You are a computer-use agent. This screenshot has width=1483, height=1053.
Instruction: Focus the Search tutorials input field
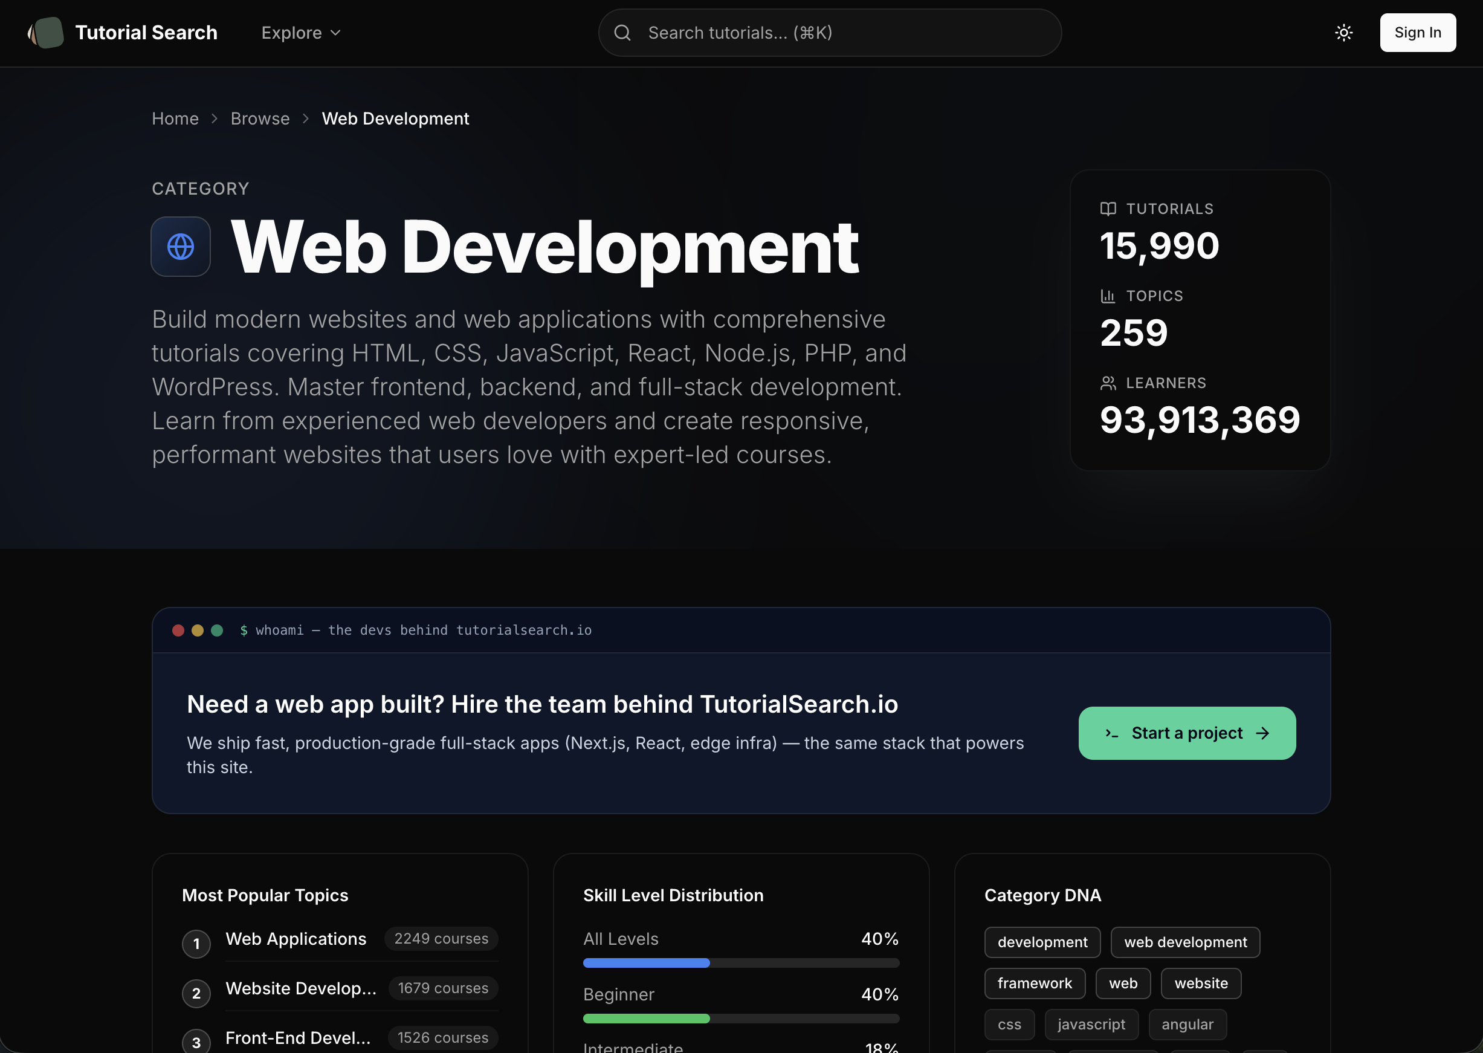pyautogui.click(x=830, y=33)
